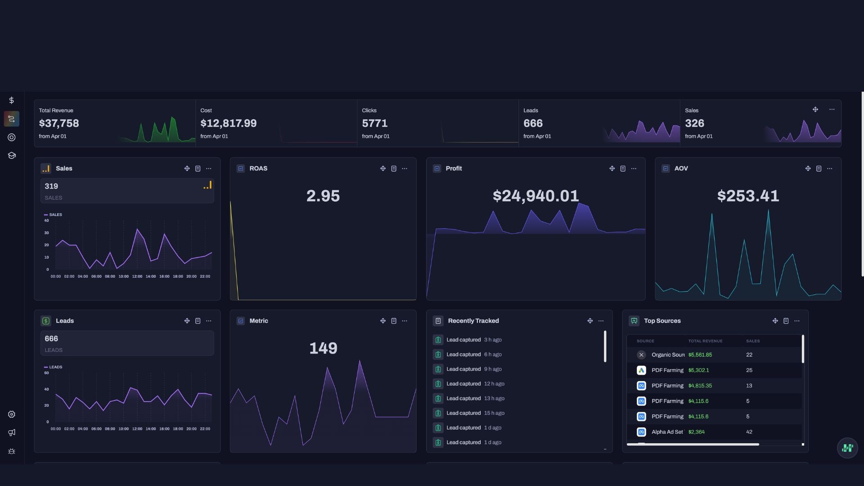
Task: Open the lead captured 6 h ago entry
Action: pyautogui.click(x=467, y=355)
